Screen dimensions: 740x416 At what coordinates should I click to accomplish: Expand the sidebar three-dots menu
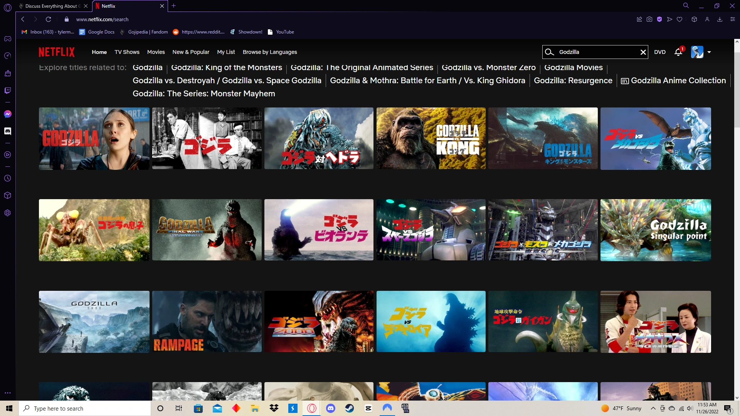[x=8, y=393]
